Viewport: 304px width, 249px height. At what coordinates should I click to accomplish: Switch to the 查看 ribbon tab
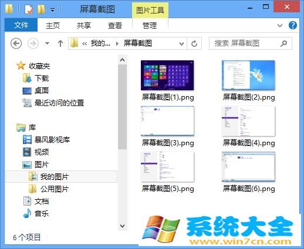tap(115, 25)
